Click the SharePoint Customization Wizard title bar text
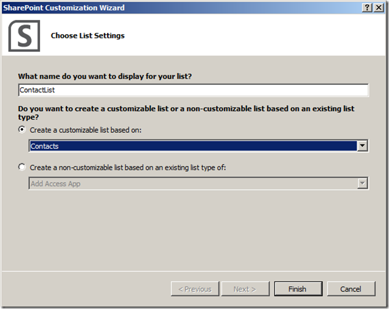 click(64, 7)
